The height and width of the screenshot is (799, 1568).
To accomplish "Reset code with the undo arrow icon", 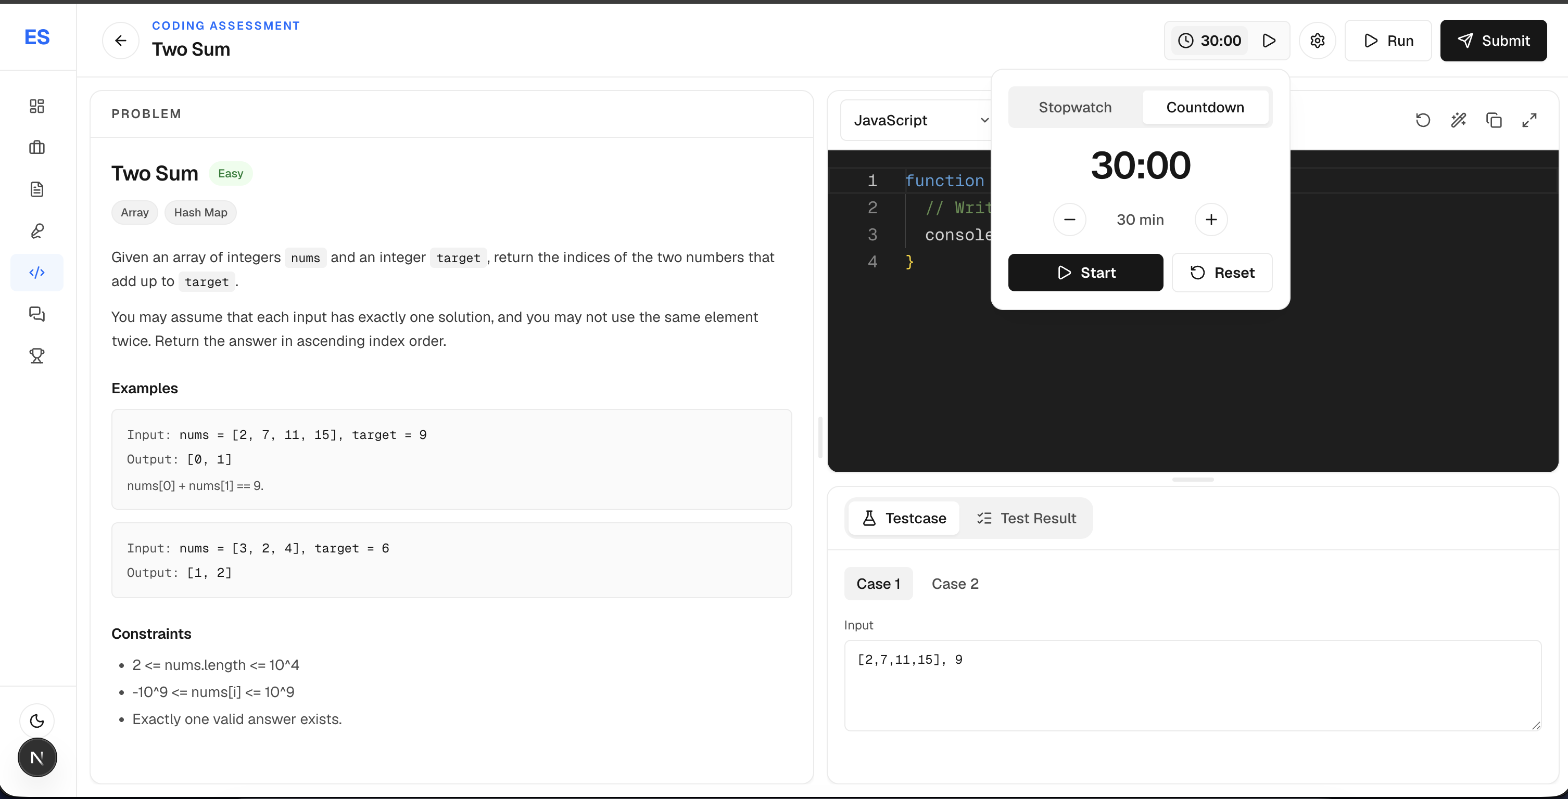I will (x=1423, y=120).
